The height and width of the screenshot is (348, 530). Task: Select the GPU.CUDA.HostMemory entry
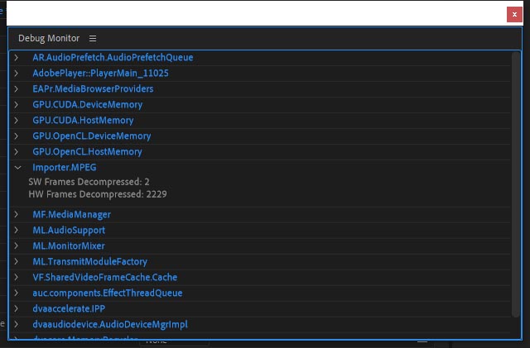(83, 120)
